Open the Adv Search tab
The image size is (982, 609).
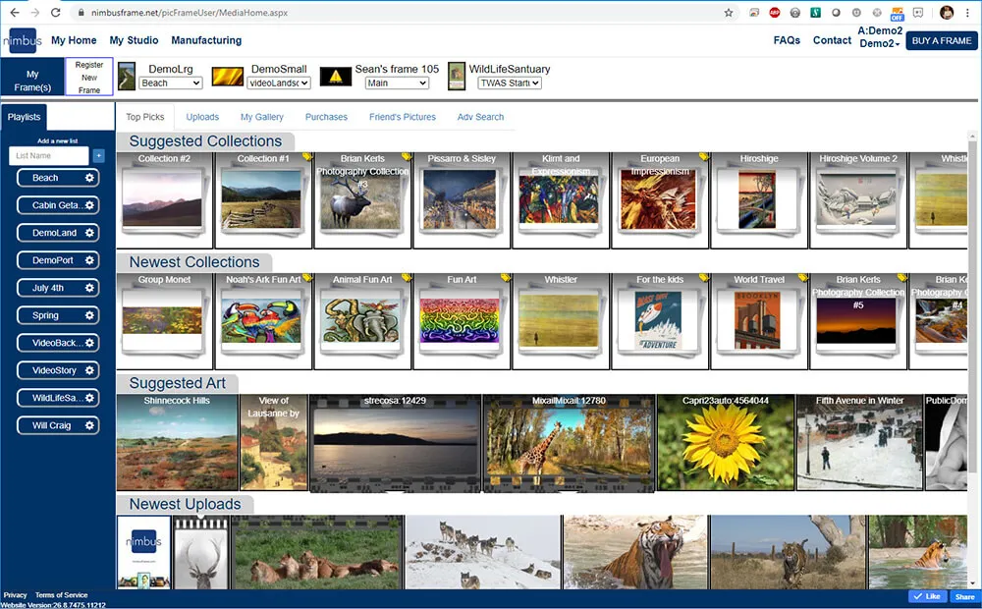[x=480, y=117]
